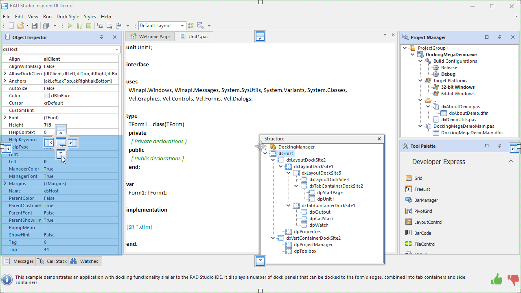The height and width of the screenshot is (293, 521).
Task: Collapse ProjectGroup1 in Project Manager
Action: pyautogui.click(x=405, y=48)
